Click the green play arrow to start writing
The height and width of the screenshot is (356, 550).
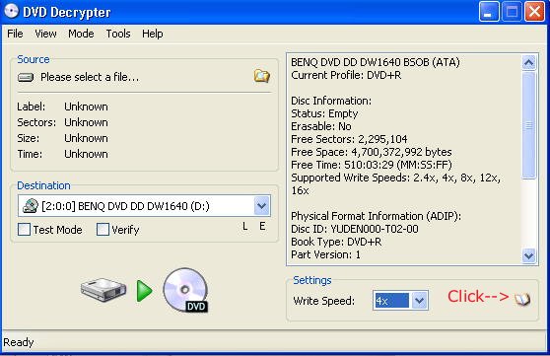pos(144,291)
